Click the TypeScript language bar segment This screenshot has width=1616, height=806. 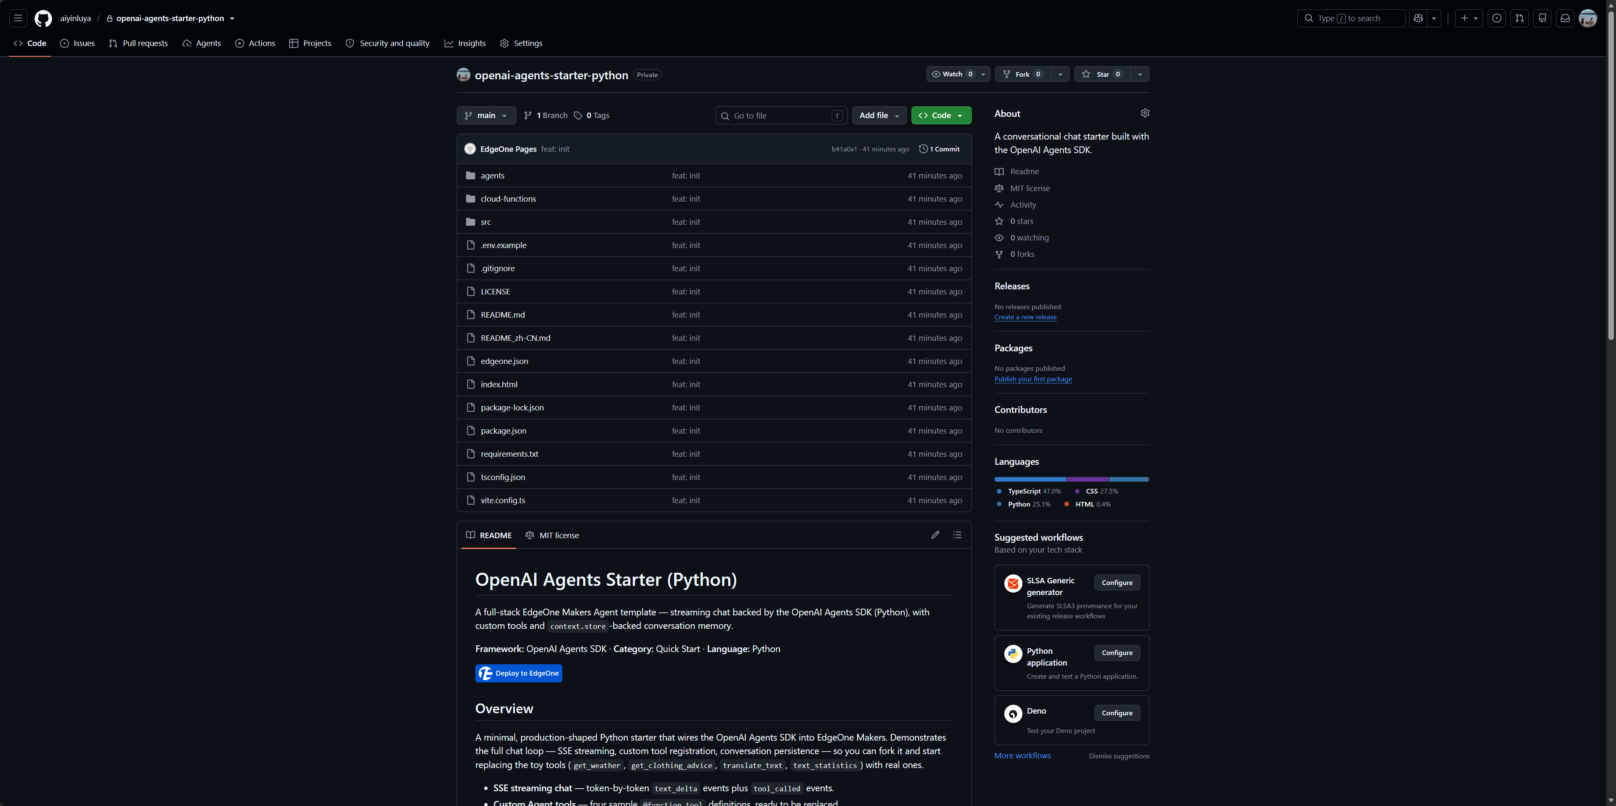pyautogui.click(x=1030, y=480)
